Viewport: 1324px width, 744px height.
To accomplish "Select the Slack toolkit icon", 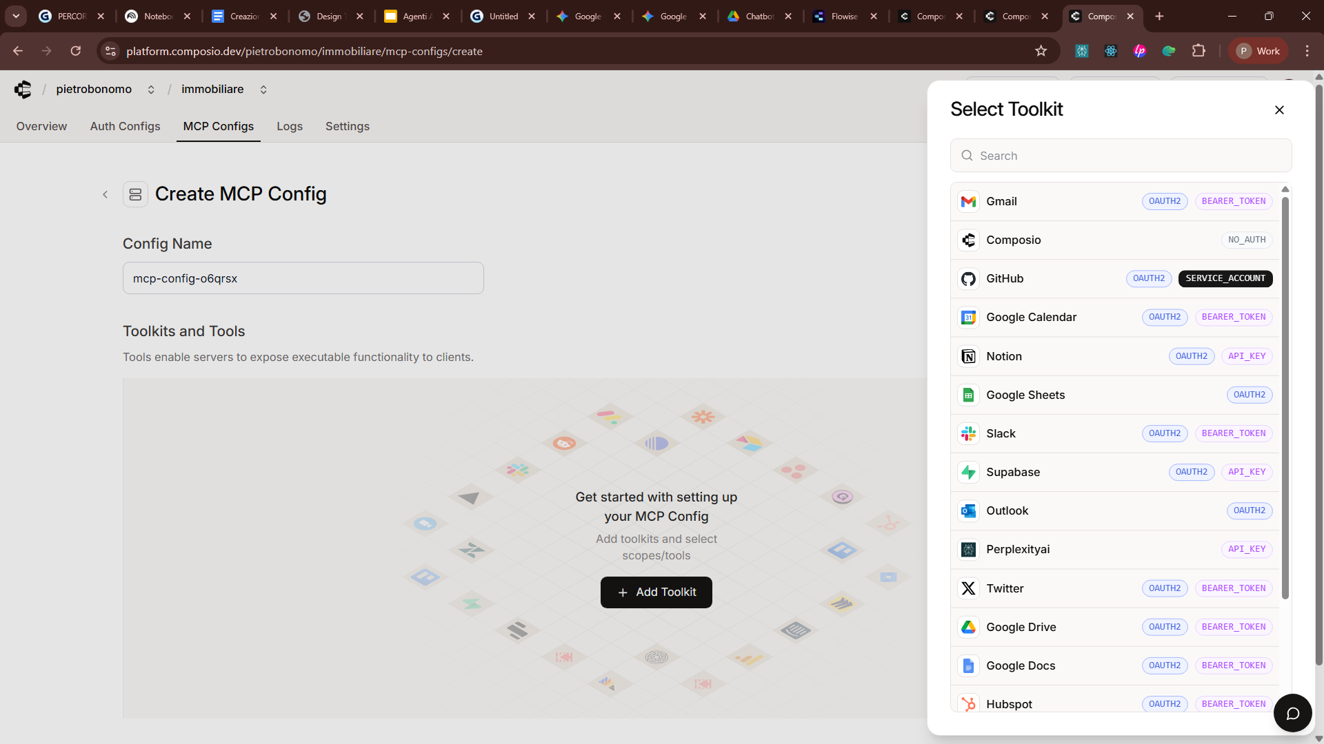I will click(x=968, y=433).
